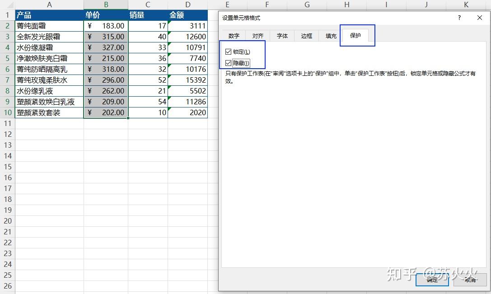Check the 锁定(L) checkbox
The width and height of the screenshot is (491, 294).
228,52
